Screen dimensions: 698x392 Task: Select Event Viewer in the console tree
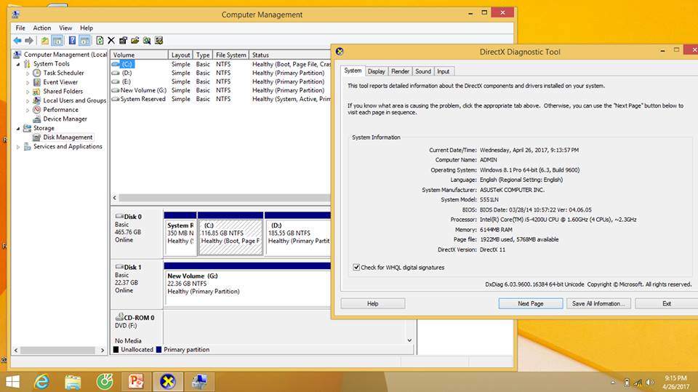(60, 82)
